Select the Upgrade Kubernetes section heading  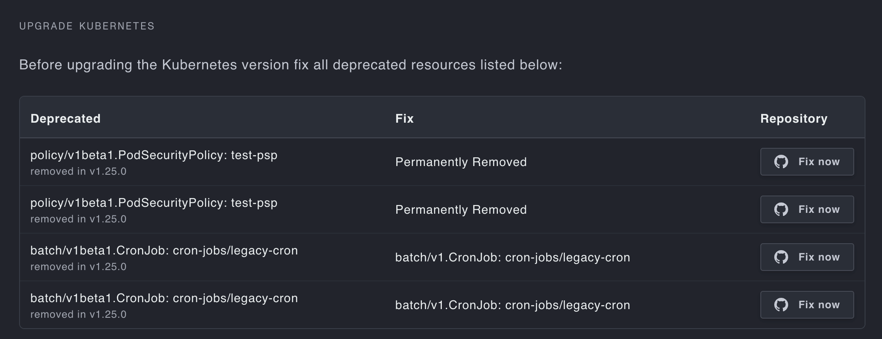[x=87, y=26]
